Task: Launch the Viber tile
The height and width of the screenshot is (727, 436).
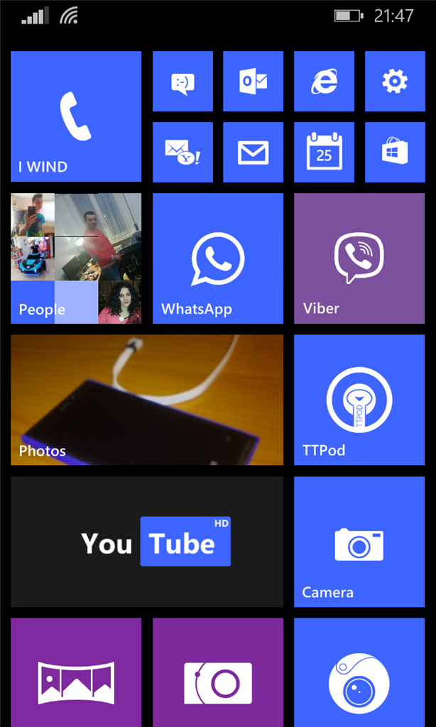Action: coord(359,258)
